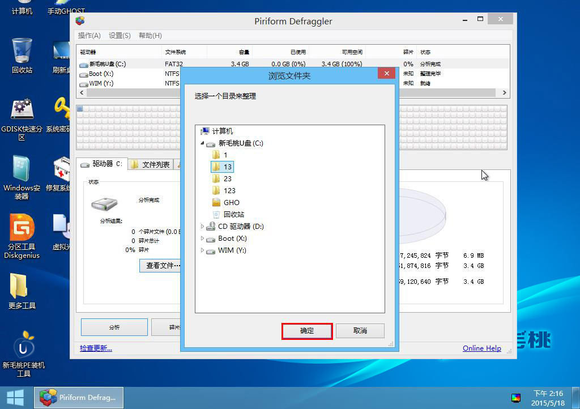The height and width of the screenshot is (409, 580).
Task: Select the 分区工具Diskgenius desktop icon
Action: (22, 237)
